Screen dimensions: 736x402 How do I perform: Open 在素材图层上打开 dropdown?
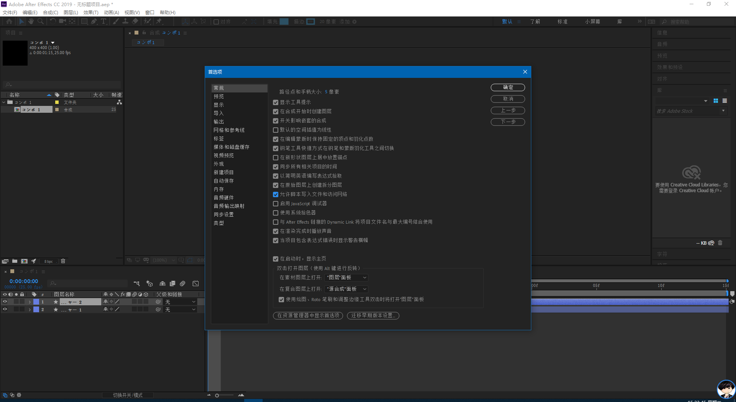(347, 278)
